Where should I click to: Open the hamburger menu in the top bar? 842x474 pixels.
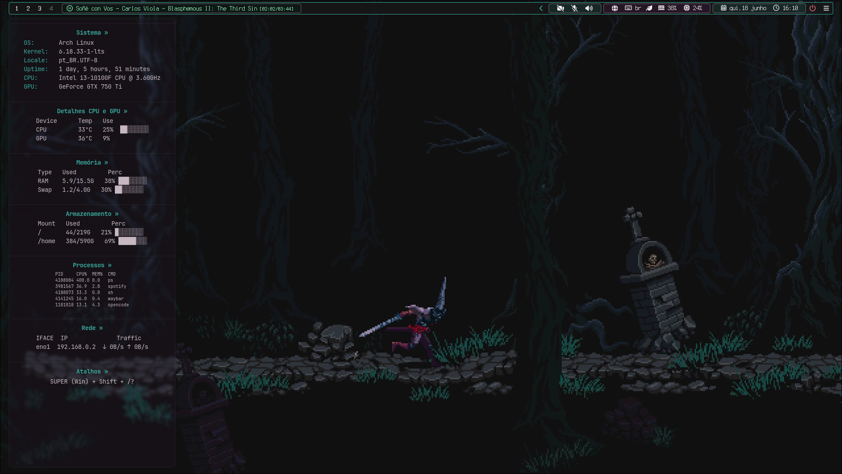click(x=826, y=8)
